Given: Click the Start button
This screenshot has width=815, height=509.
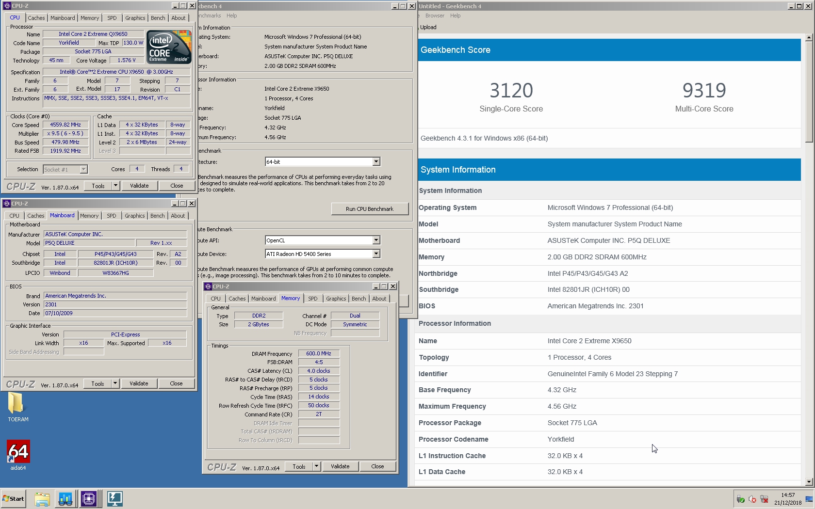Looking at the screenshot, I should 13,499.
